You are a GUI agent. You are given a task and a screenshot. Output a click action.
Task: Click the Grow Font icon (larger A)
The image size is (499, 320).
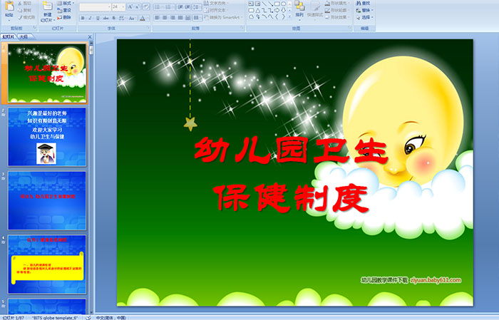(130, 6)
